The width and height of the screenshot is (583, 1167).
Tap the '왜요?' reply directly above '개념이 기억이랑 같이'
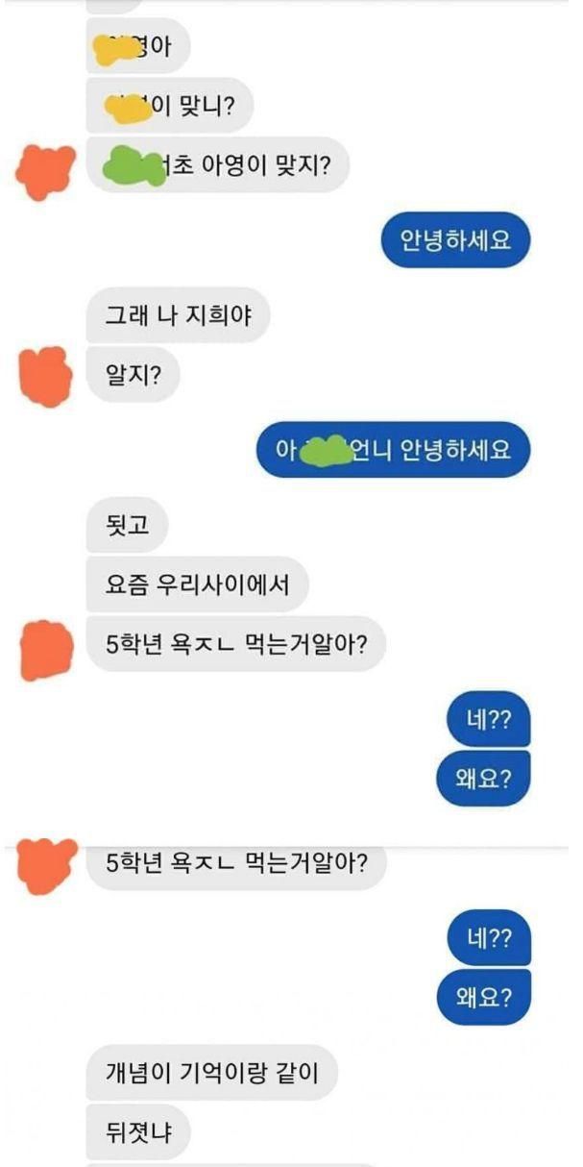click(482, 997)
